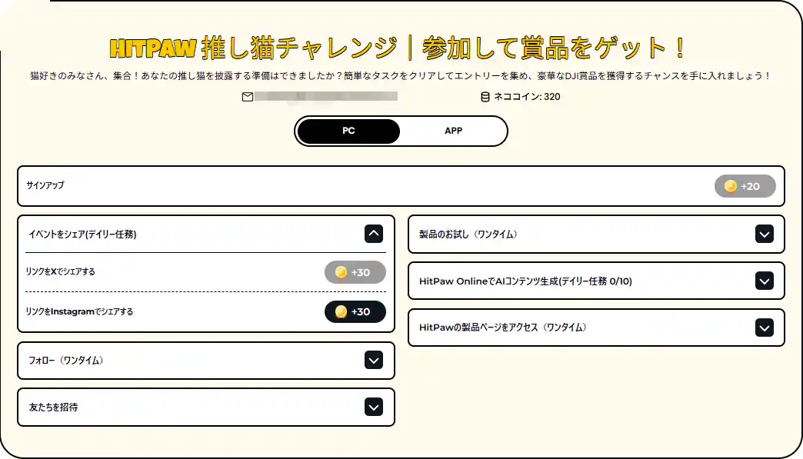Expand the HitPawの製品ページをアクセス section
803x459 pixels.
[765, 328]
